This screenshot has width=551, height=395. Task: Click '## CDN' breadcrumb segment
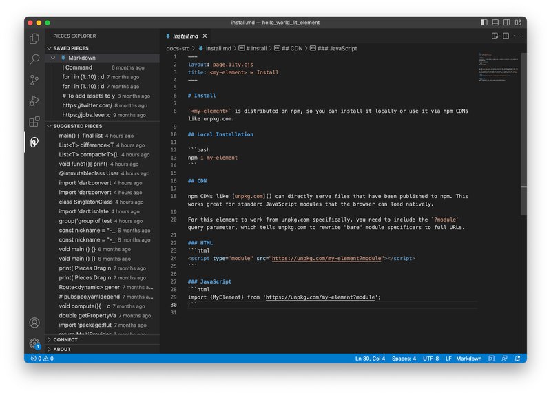[288, 48]
